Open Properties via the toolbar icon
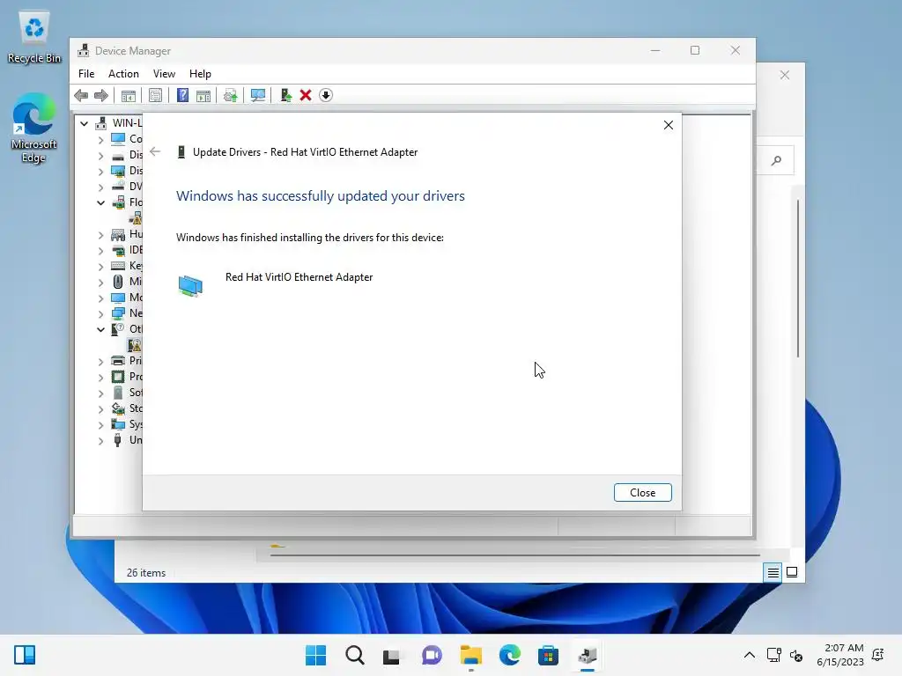This screenshot has width=902, height=676. pyautogui.click(x=155, y=95)
